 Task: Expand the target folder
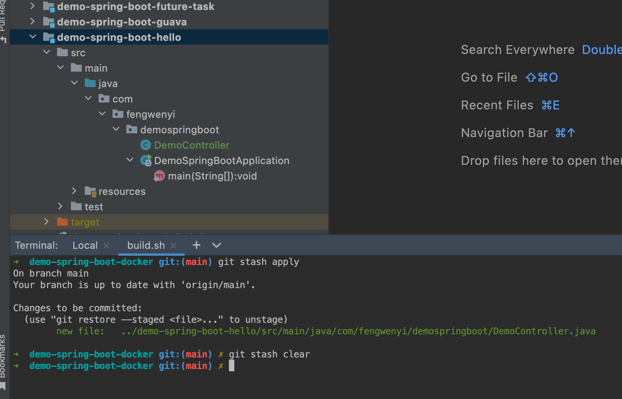(47, 221)
